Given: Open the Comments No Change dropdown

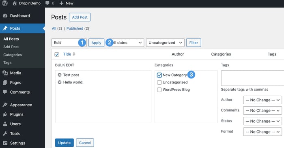Looking at the screenshot, I should coord(262,111).
